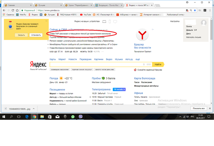Image resolution: width=214 pixels, height=146 pixels.
Task: Click the laptop device icon
Action: click(104, 22)
